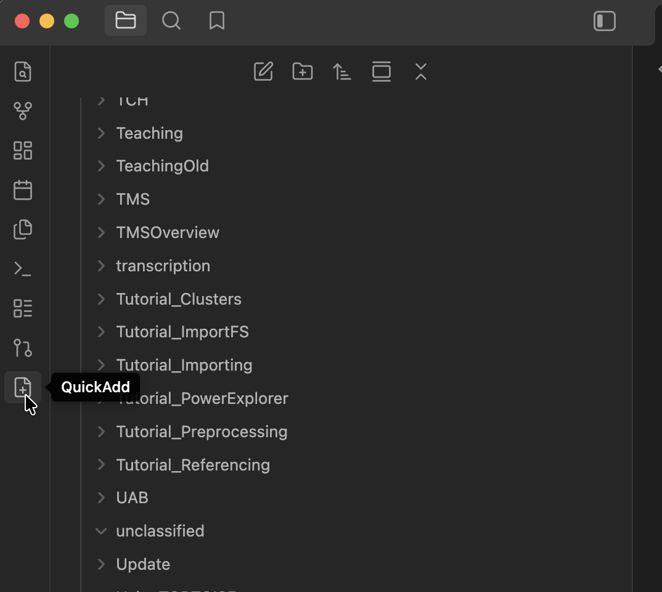The height and width of the screenshot is (592, 662).
Task: Select the transcription folder
Action: click(x=163, y=266)
